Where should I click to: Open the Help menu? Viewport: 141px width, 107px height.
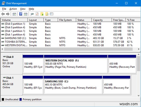click(31, 9)
